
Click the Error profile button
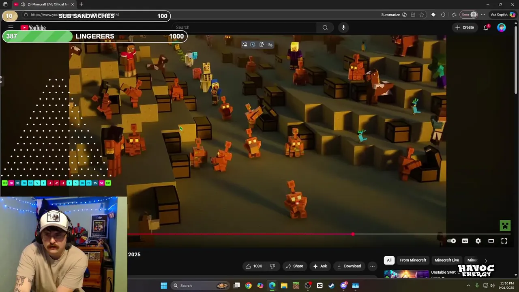(x=469, y=15)
